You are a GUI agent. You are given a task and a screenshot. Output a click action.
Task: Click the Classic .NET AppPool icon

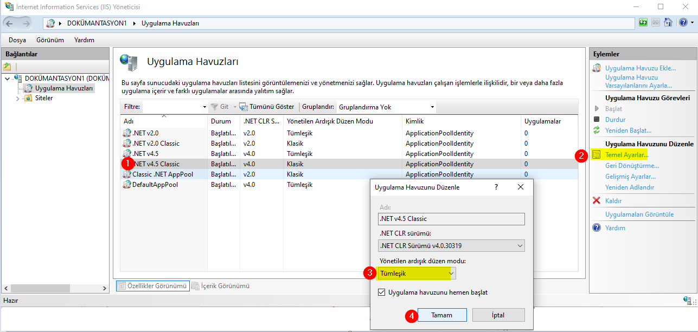click(x=127, y=174)
